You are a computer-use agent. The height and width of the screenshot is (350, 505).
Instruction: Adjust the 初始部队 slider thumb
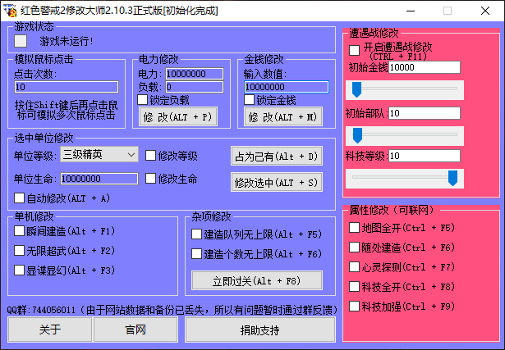click(357, 135)
